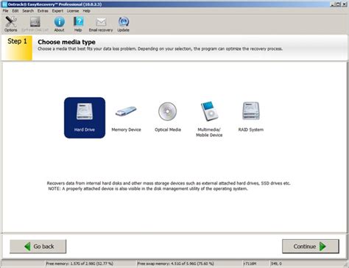Image resolution: width=349 pixels, height=268 pixels.
Task: Select the Memory Device media type
Action: coord(126,118)
